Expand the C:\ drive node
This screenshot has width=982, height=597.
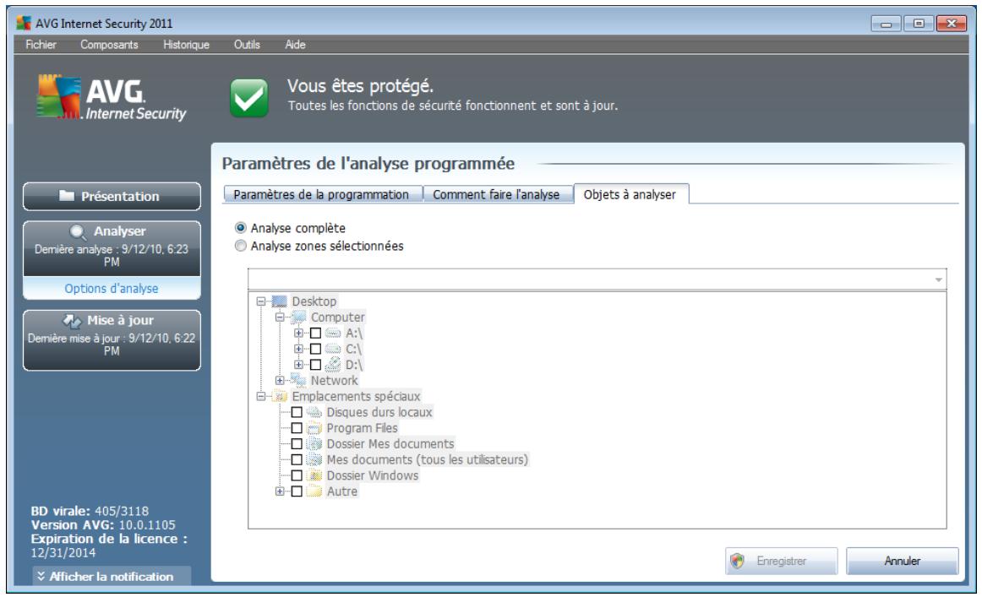click(x=298, y=350)
